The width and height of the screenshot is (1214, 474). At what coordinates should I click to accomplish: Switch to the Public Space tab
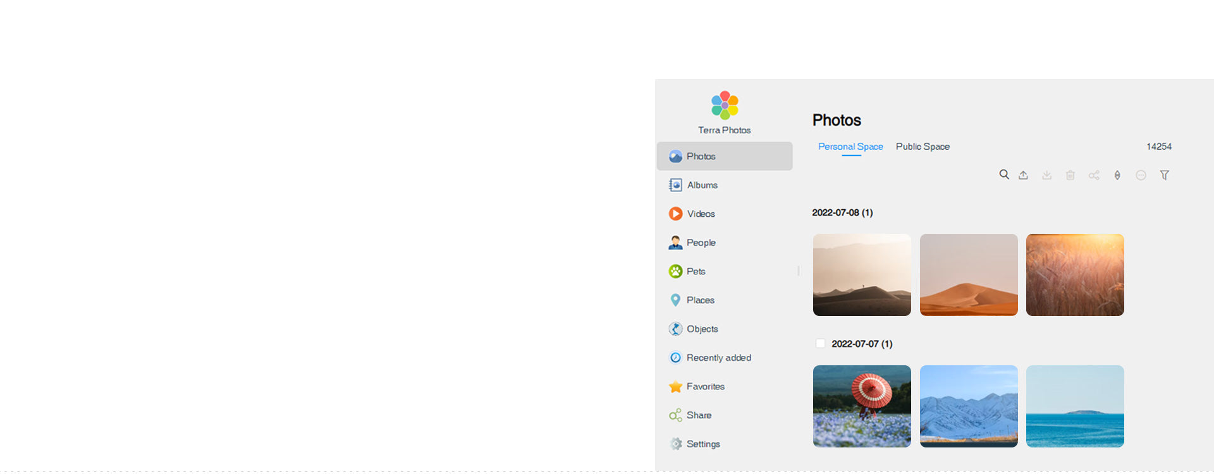click(923, 147)
